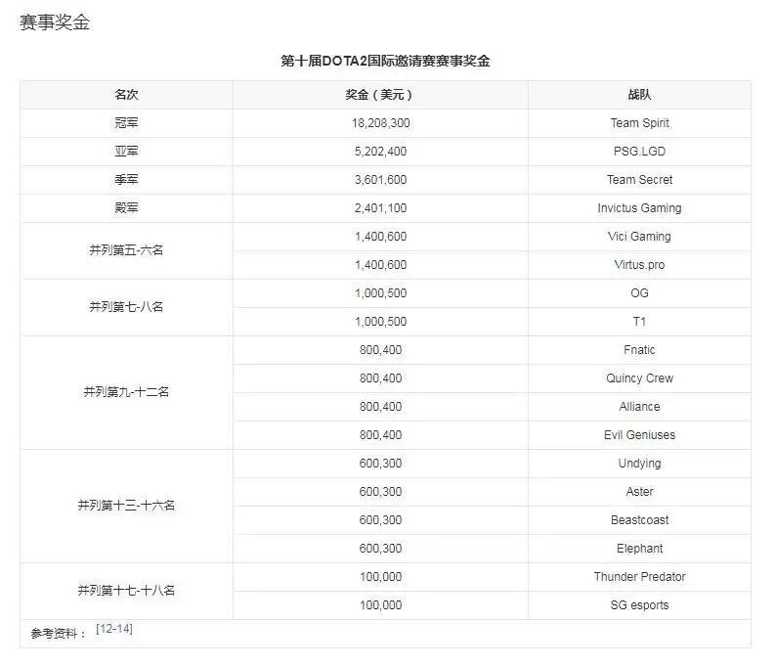Screen dimensions: 776x666
Task: Select the 600,300 prize in Undying's row
Action: click(380, 463)
